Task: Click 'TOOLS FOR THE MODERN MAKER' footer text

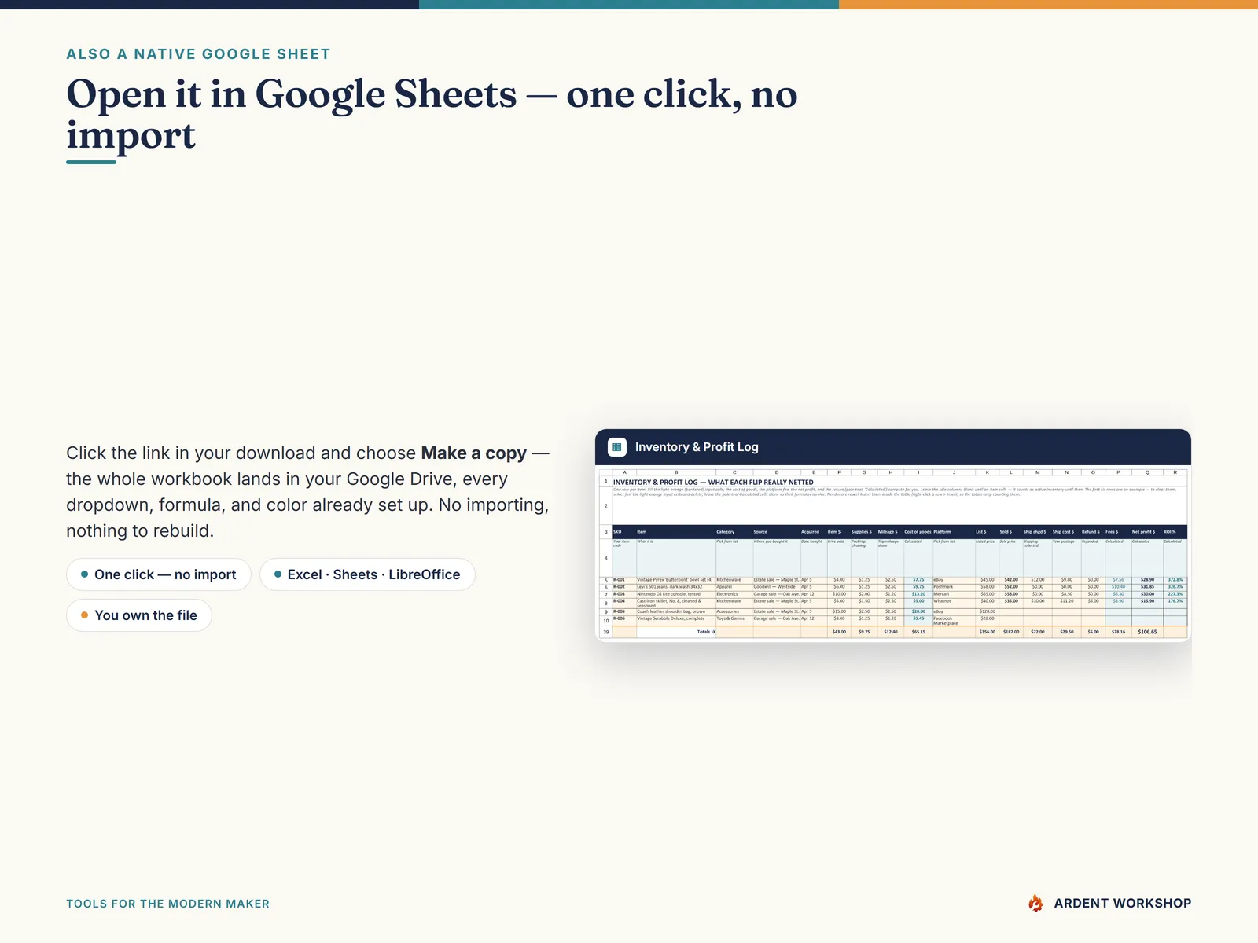Action: click(167, 904)
